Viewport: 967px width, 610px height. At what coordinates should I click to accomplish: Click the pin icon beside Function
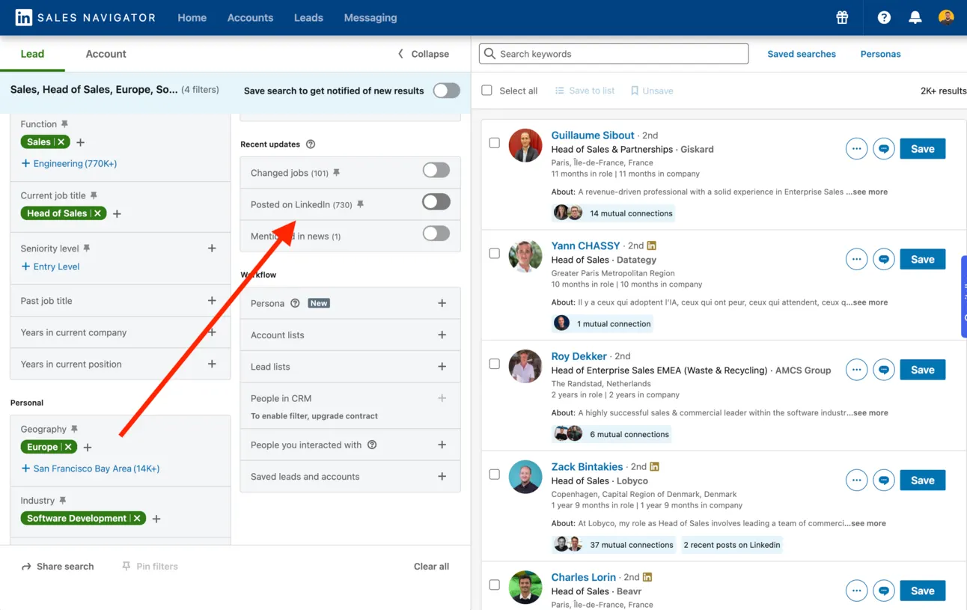pyautogui.click(x=64, y=124)
